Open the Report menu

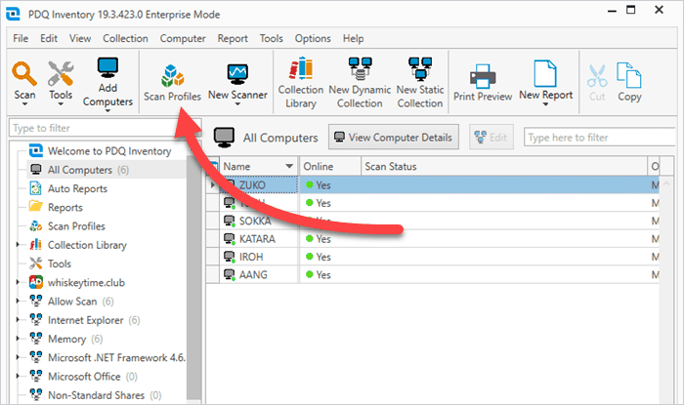[x=233, y=38]
